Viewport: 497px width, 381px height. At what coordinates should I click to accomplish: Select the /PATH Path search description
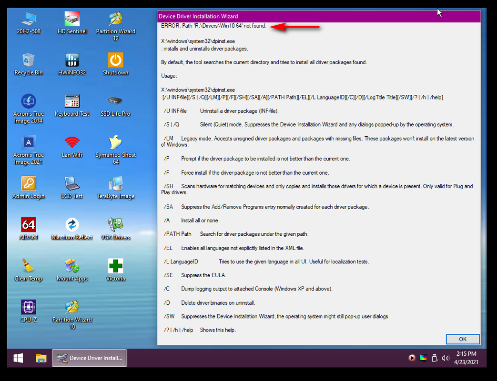(236, 234)
